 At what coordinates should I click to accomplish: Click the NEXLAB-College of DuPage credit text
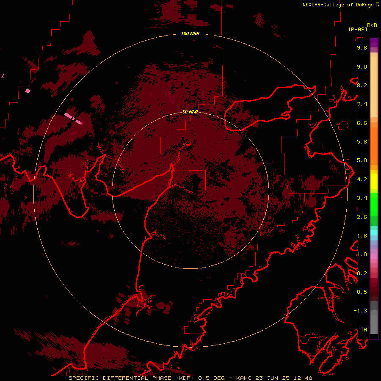[x=339, y=5]
